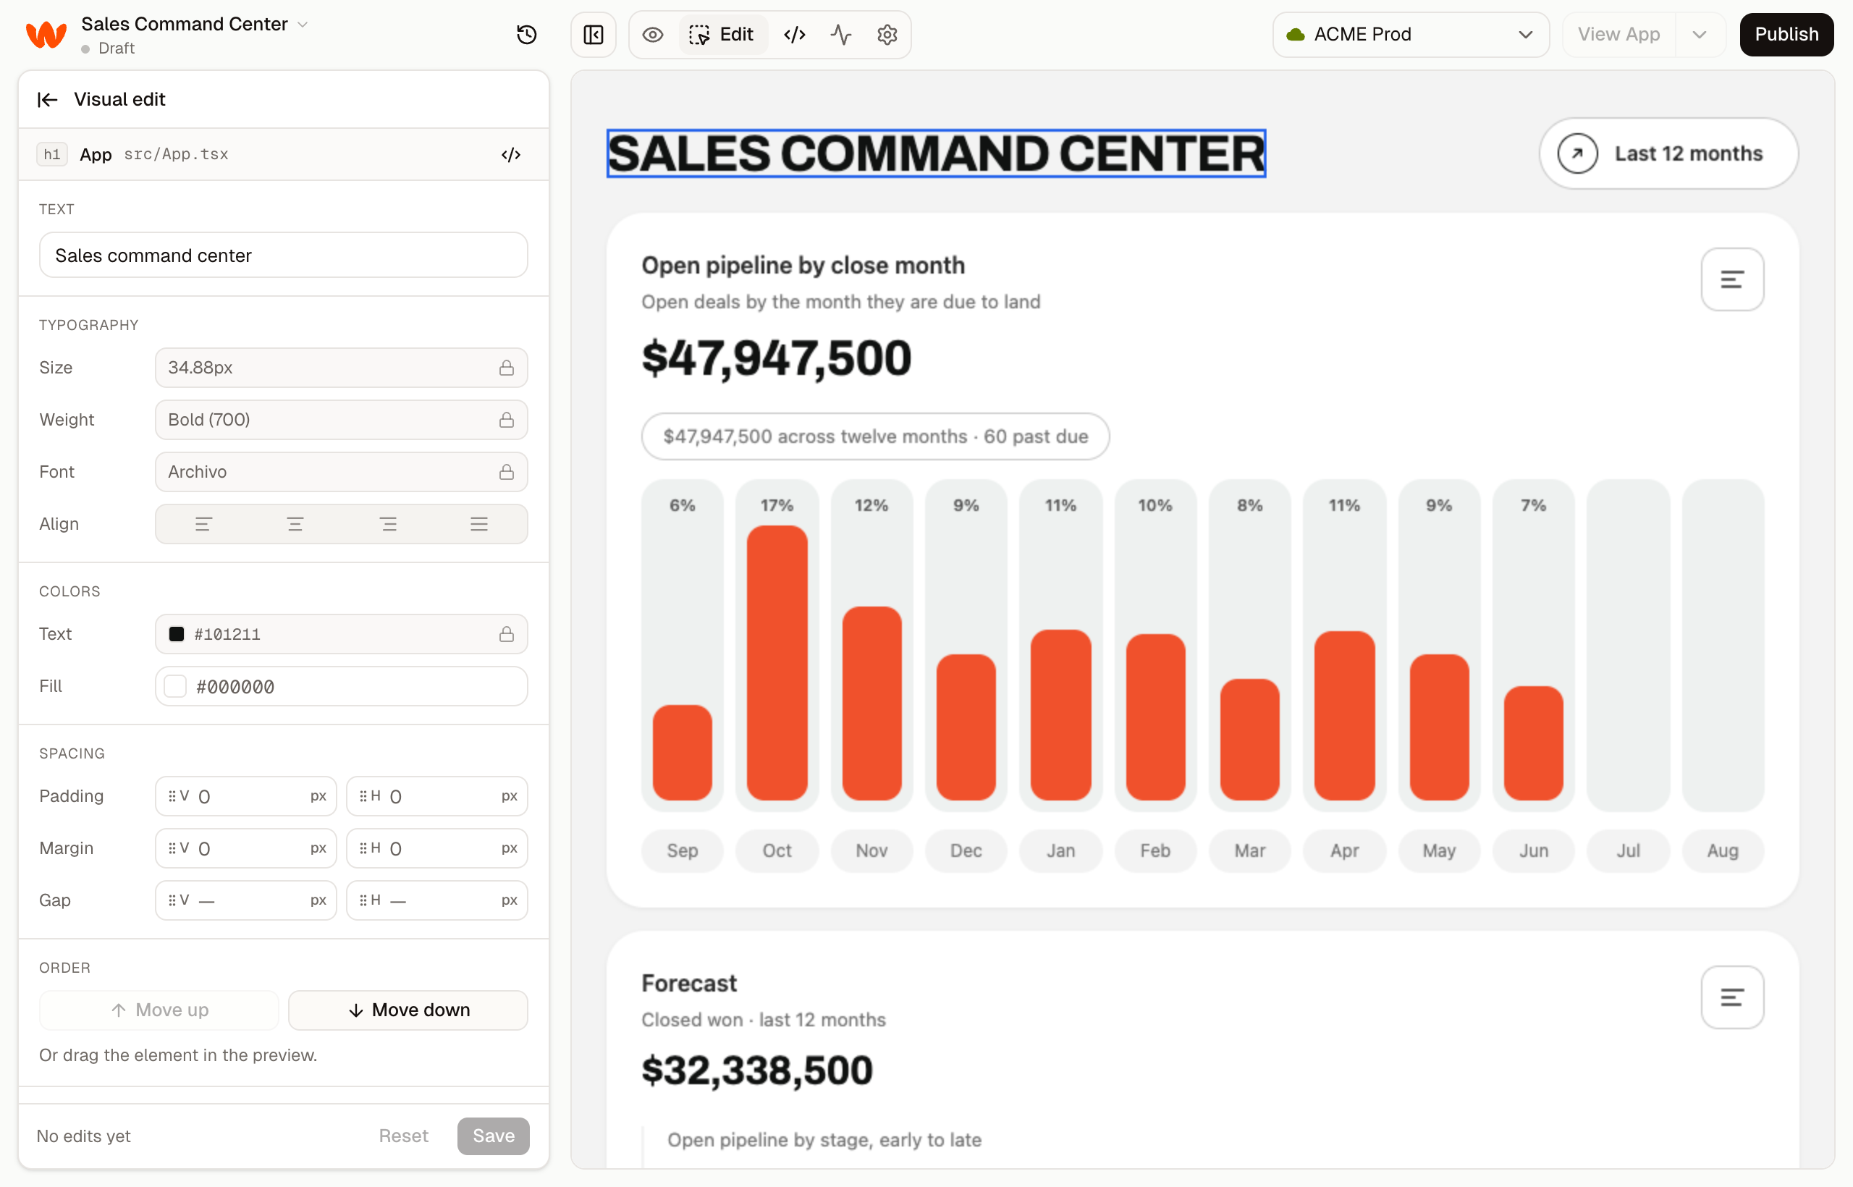Viewport: 1853px width, 1187px height.
Task: Edit the Sales command center text field
Action: pyautogui.click(x=284, y=255)
